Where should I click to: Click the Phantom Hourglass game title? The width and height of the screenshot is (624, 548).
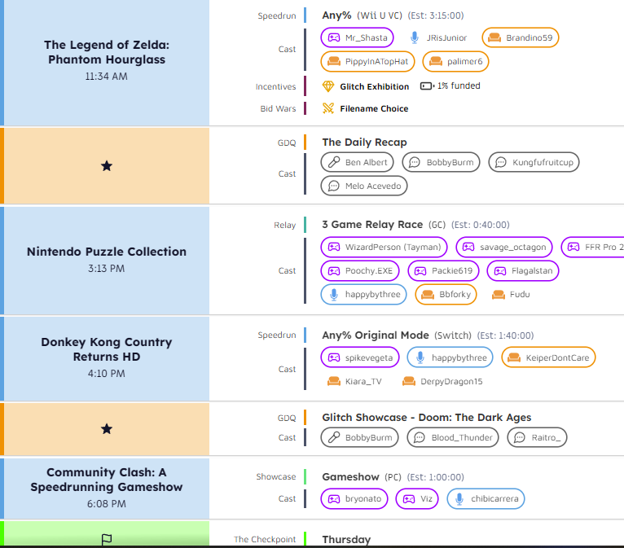pyautogui.click(x=107, y=52)
